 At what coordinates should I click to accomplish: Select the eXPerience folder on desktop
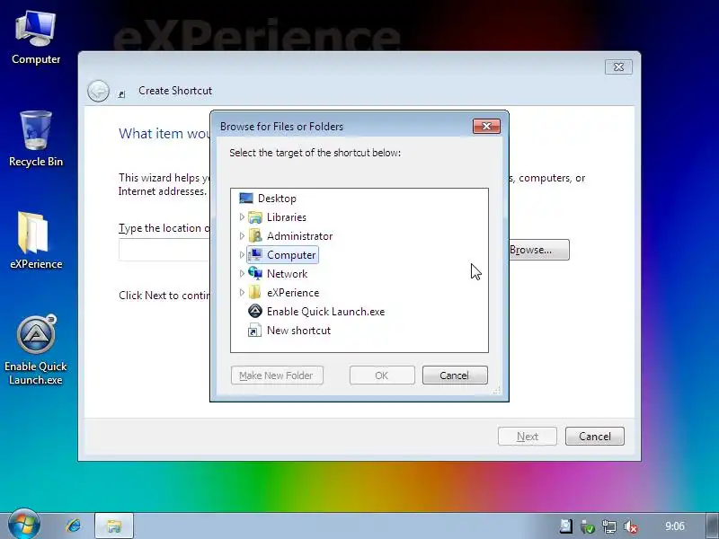coord(36,241)
